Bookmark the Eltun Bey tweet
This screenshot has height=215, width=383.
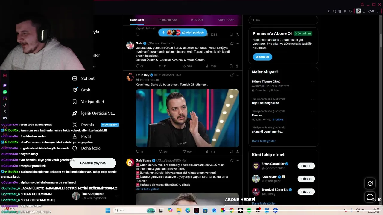[x=231, y=152]
